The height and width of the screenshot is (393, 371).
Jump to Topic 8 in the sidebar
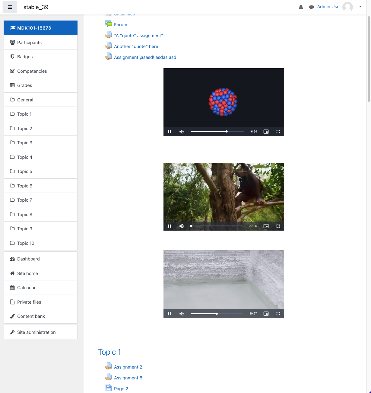(40, 214)
